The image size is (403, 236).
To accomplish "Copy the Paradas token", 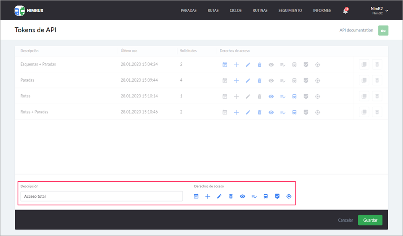I will [364, 80].
